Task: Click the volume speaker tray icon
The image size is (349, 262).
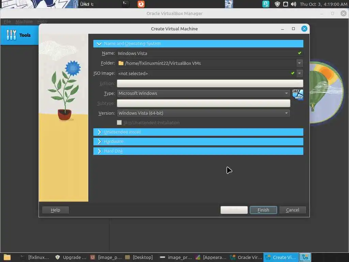Action: (x=293, y=4)
